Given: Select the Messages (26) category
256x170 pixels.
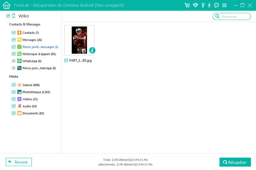Looking at the screenshot, I should coord(32,40).
